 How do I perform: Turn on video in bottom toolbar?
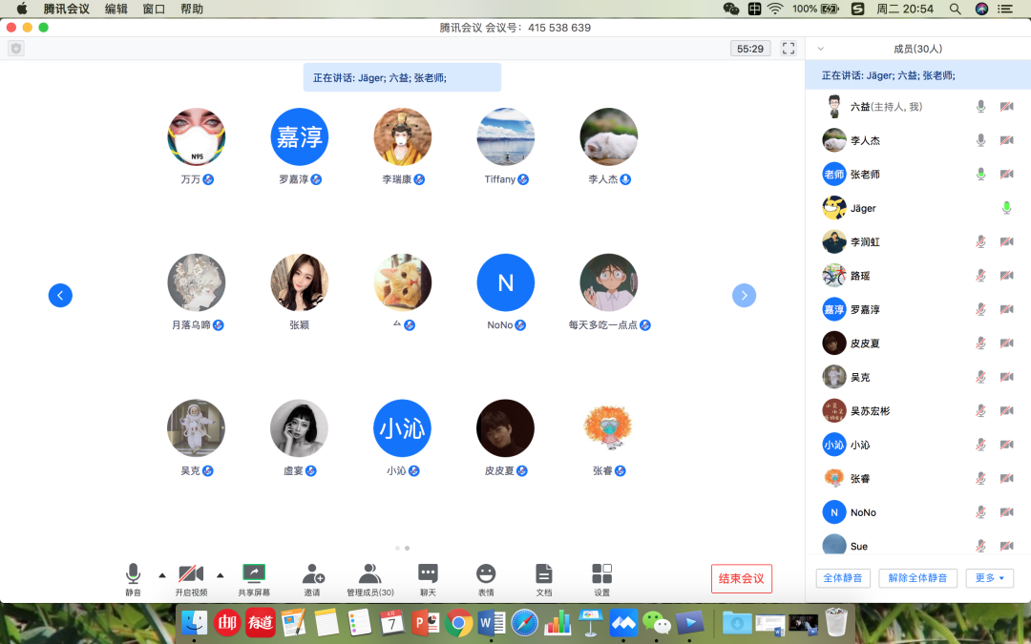(x=191, y=573)
